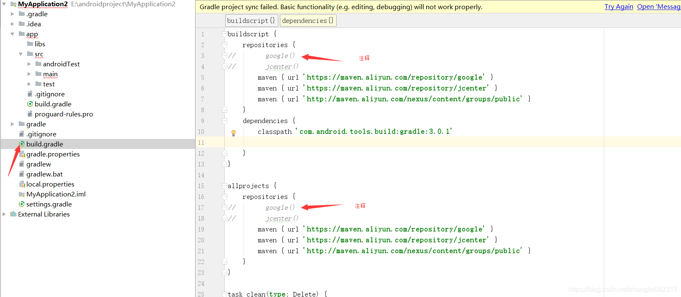Select gradlew.bat file

(44, 174)
